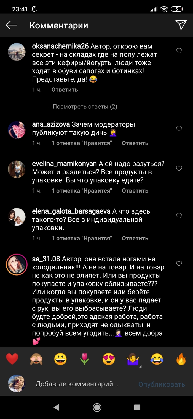The height and width of the screenshot is (419, 193).
Task: Like evelina_mamikonyan's comment with the heart
Action: pyautogui.click(x=179, y=168)
